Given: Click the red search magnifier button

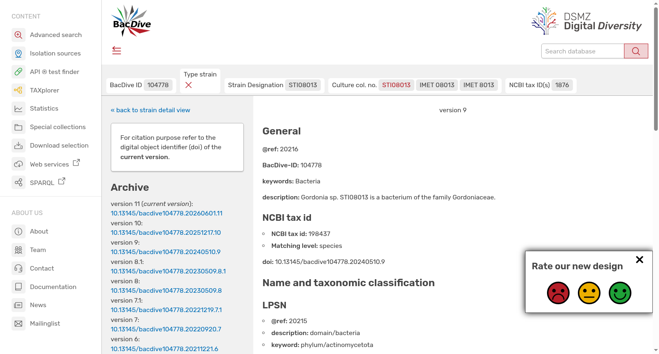Looking at the screenshot, I should pyautogui.click(x=636, y=51).
